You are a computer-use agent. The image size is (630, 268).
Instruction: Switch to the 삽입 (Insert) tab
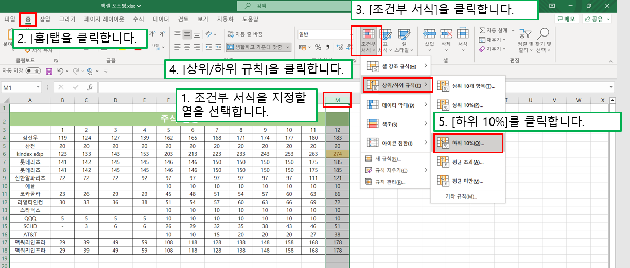45,19
